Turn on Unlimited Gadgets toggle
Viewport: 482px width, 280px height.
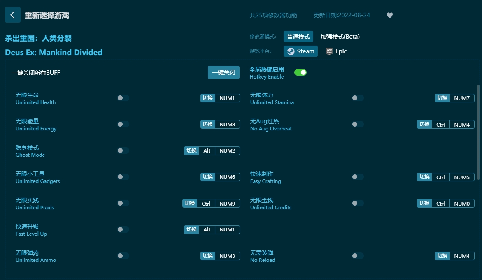pos(123,177)
